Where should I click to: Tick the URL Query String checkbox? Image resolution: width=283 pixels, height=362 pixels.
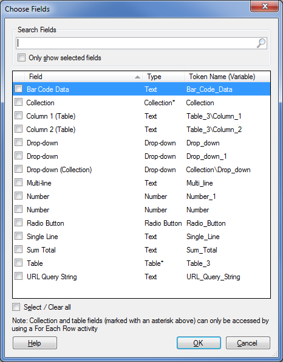(18, 276)
